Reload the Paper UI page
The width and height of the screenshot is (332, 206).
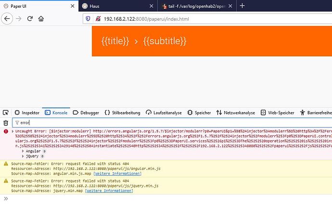(30, 19)
